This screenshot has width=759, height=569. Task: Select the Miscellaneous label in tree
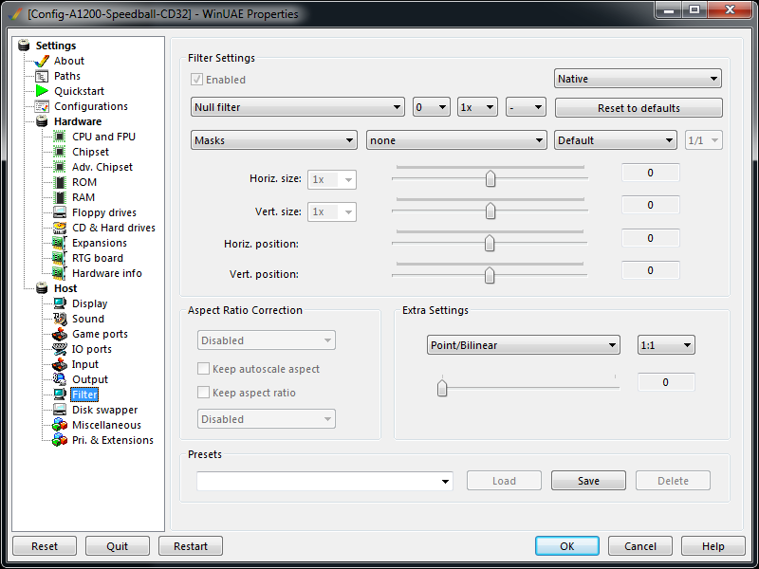click(106, 425)
